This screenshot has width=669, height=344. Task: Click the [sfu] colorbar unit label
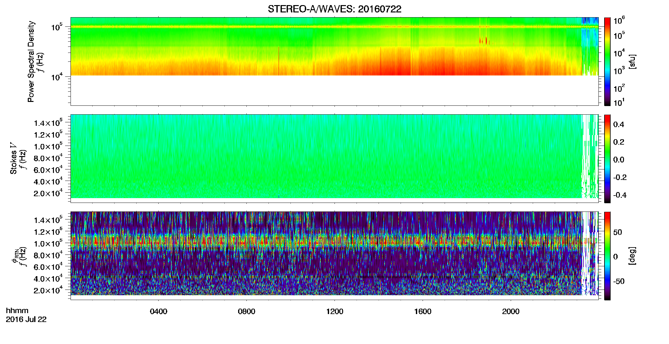coord(632,61)
